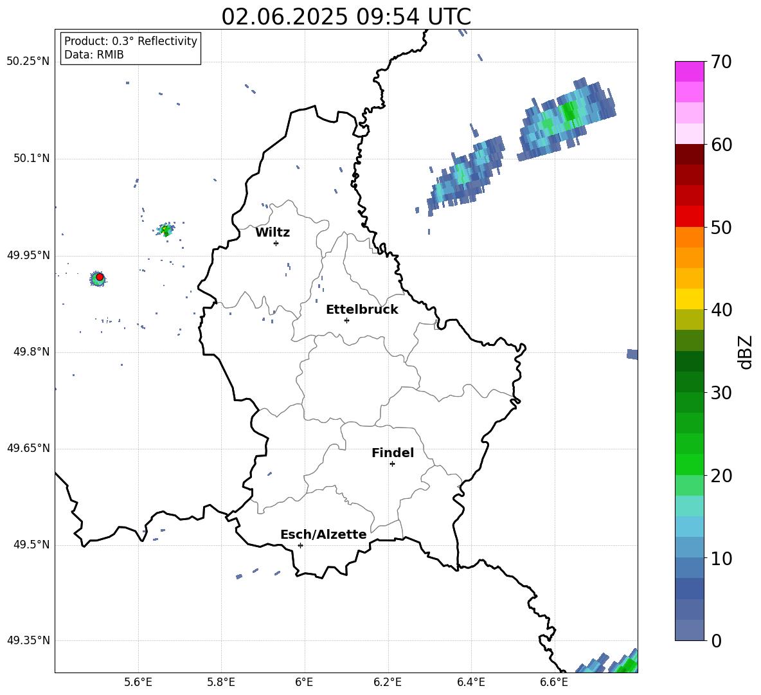The height and width of the screenshot is (695, 761).
Task: Click the radar echo cell near 6.4°E
Action: coord(465,175)
